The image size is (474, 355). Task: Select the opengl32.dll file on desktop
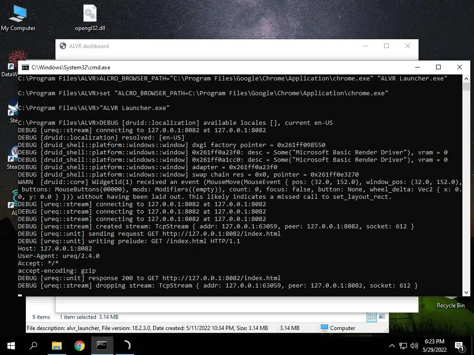tap(90, 18)
